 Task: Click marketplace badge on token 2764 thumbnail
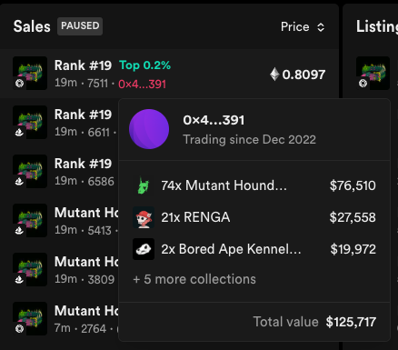coord(19,329)
